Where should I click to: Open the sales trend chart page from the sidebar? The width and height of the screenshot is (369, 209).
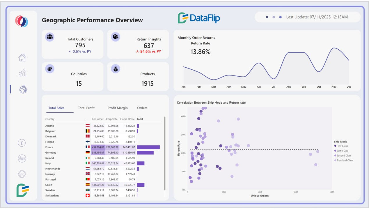(22, 72)
